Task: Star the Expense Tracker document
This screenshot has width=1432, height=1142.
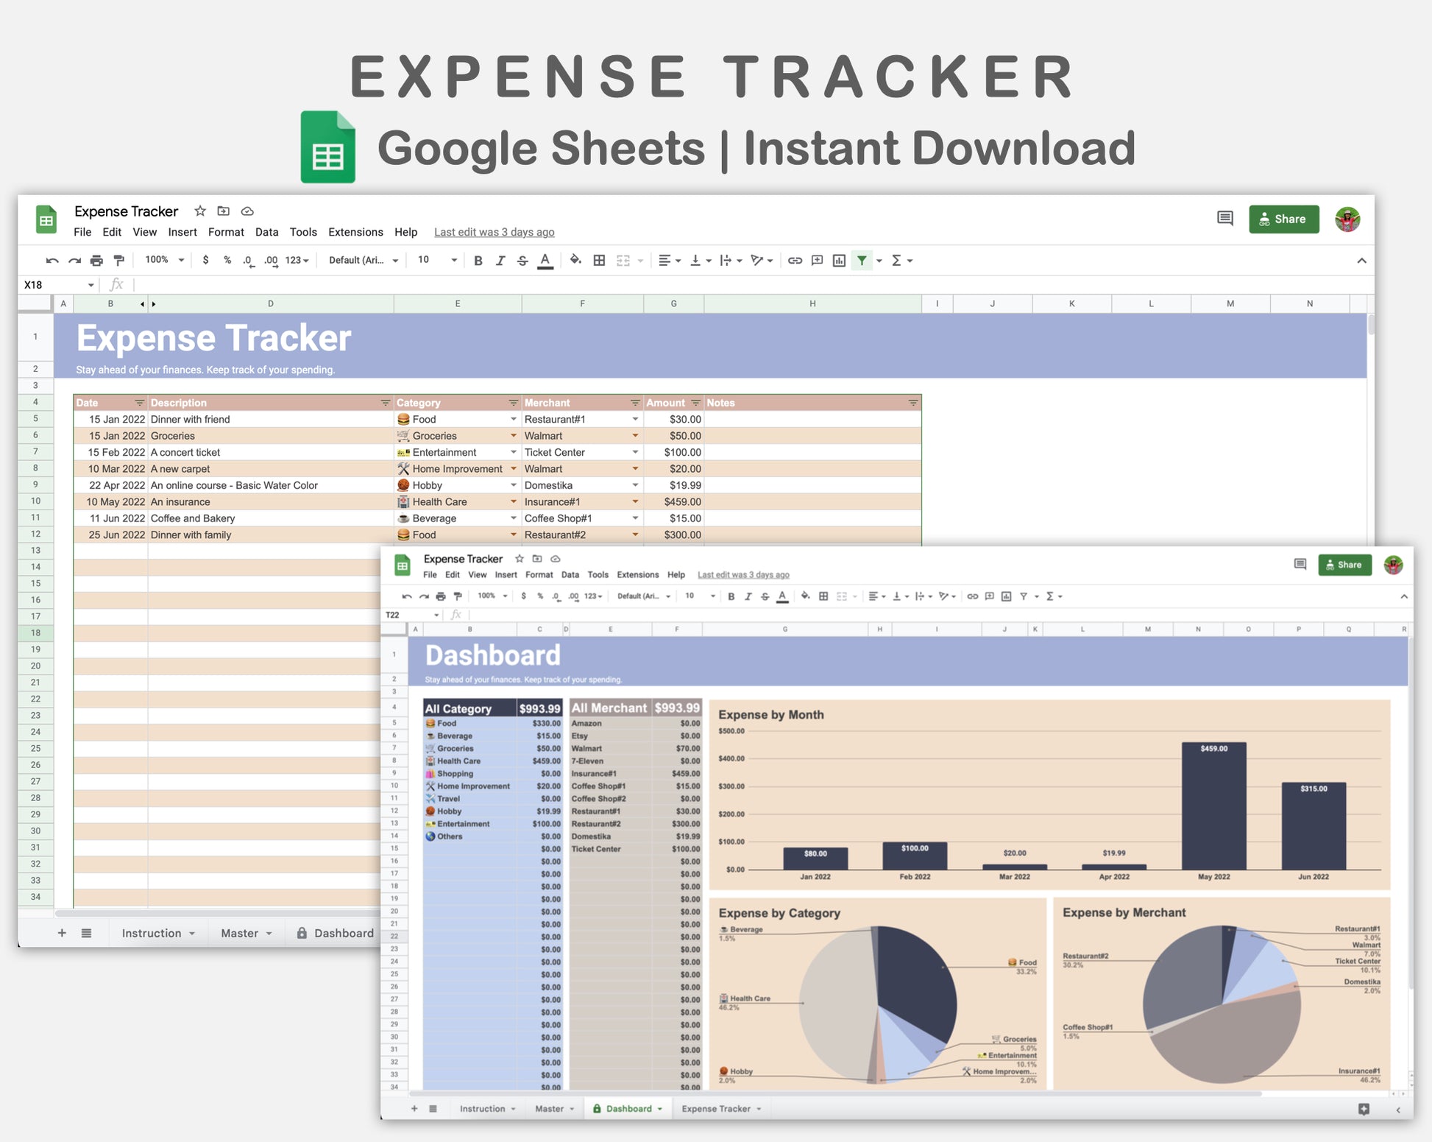Action: click(200, 211)
